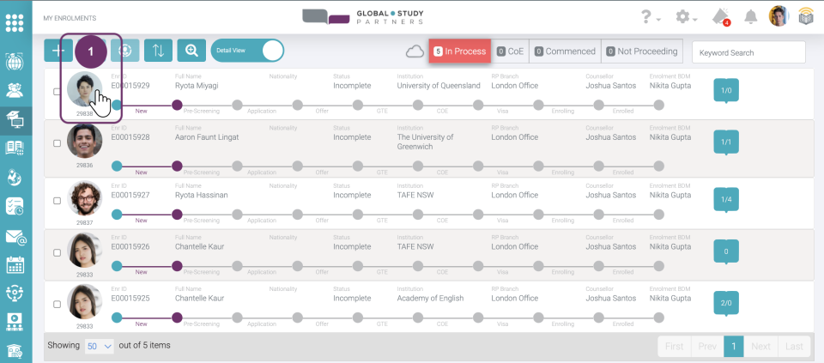Open the items-per-page dropdown showing 50
The width and height of the screenshot is (824, 363).
(99, 346)
